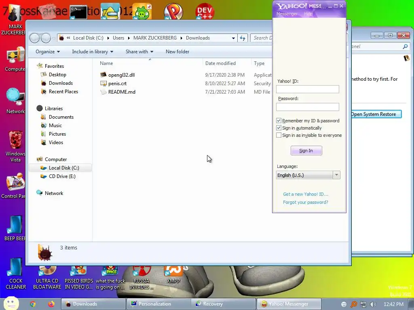Sort by the Date modified column header

click(220, 63)
